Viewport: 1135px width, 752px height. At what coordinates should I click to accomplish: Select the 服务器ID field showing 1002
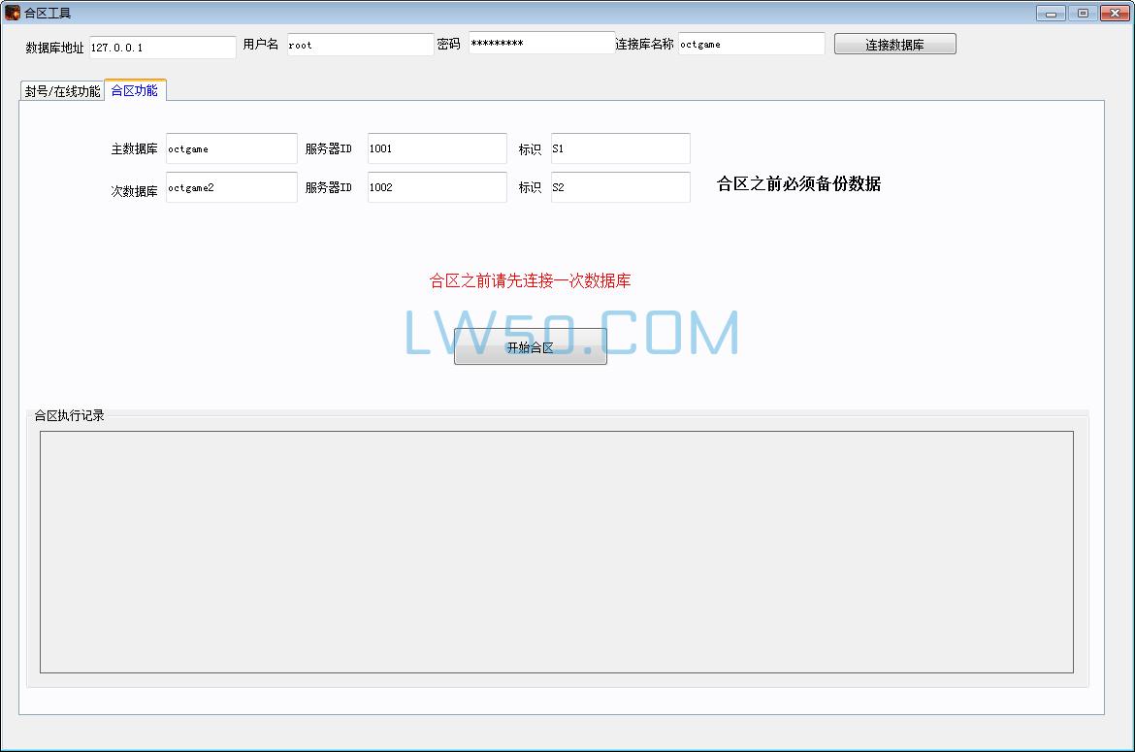(x=436, y=186)
